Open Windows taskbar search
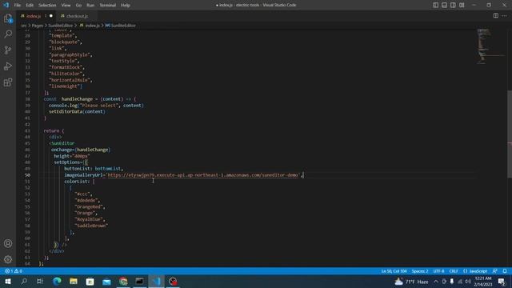Image resolution: width=512 pixels, height=288 pixels. coord(24,282)
